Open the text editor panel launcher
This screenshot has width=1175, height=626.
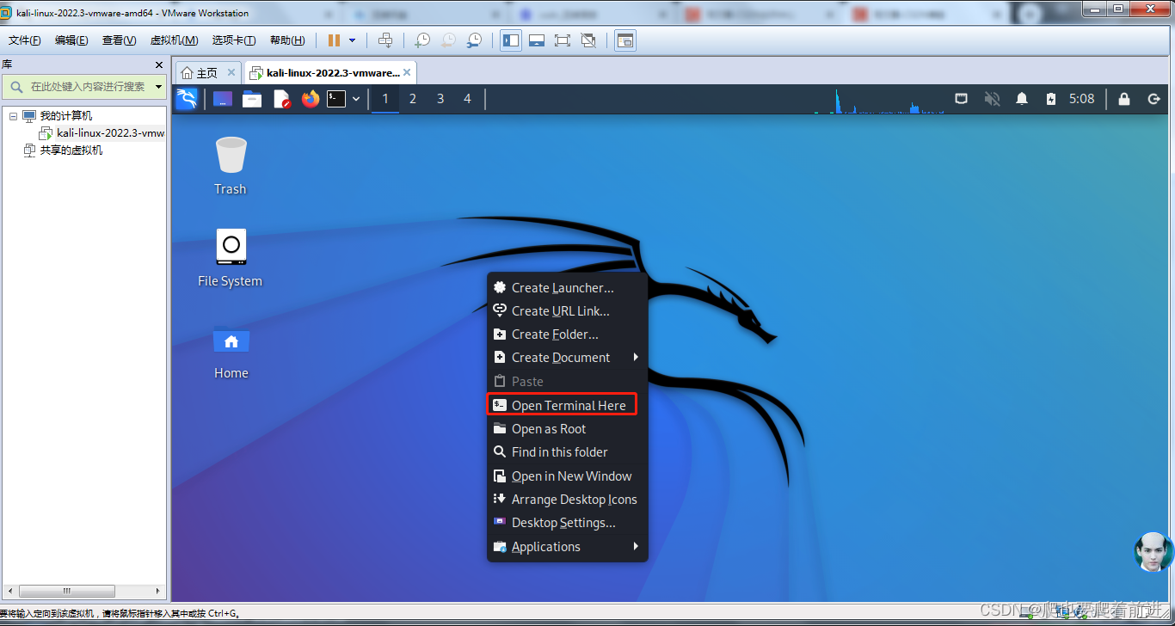282,99
